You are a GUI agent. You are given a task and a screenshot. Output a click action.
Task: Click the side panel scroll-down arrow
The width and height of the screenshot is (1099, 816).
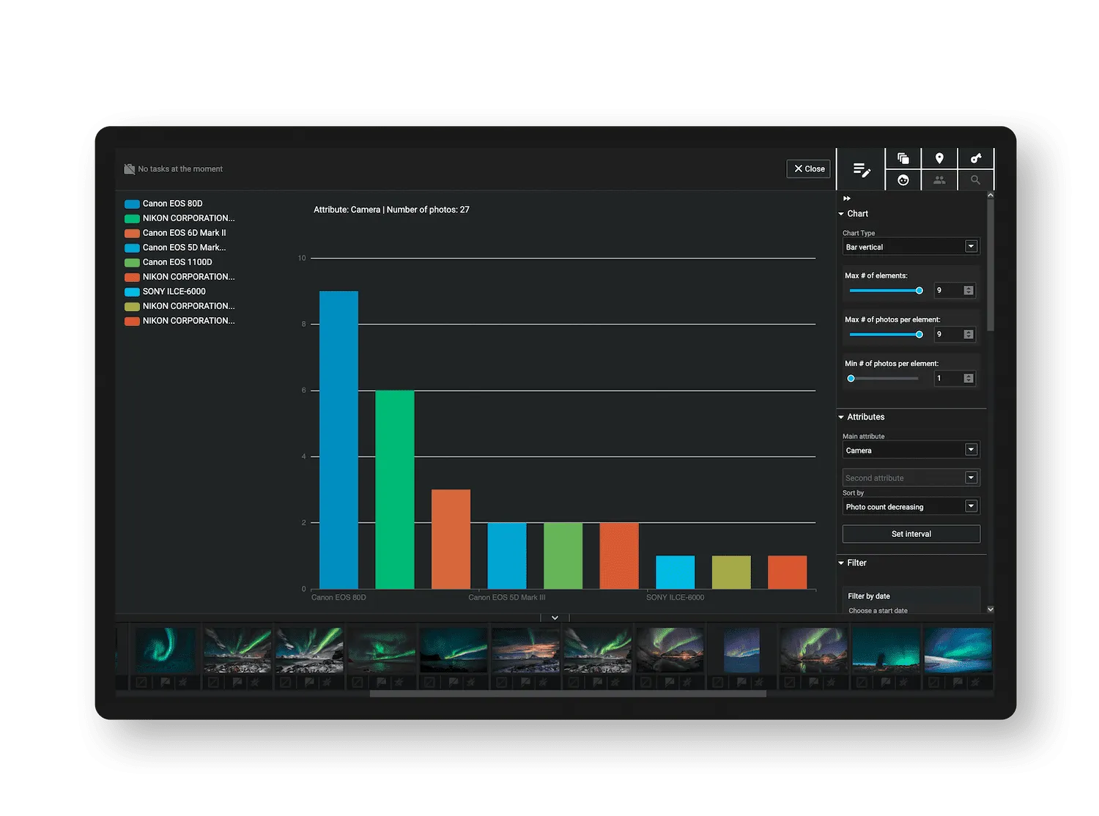click(990, 609)
